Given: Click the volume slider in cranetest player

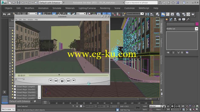Looking at the screenshot, I should tap(21, 79).
